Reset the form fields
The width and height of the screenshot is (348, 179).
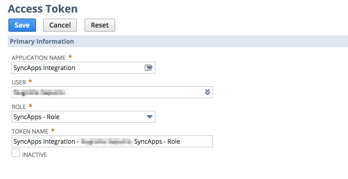point(100,25)
